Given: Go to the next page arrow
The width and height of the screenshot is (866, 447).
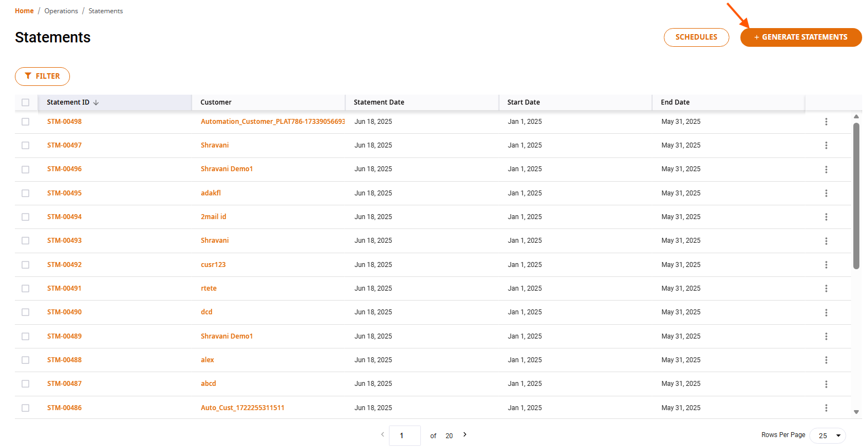Looking at the screenshot, I should click(464, 434).
